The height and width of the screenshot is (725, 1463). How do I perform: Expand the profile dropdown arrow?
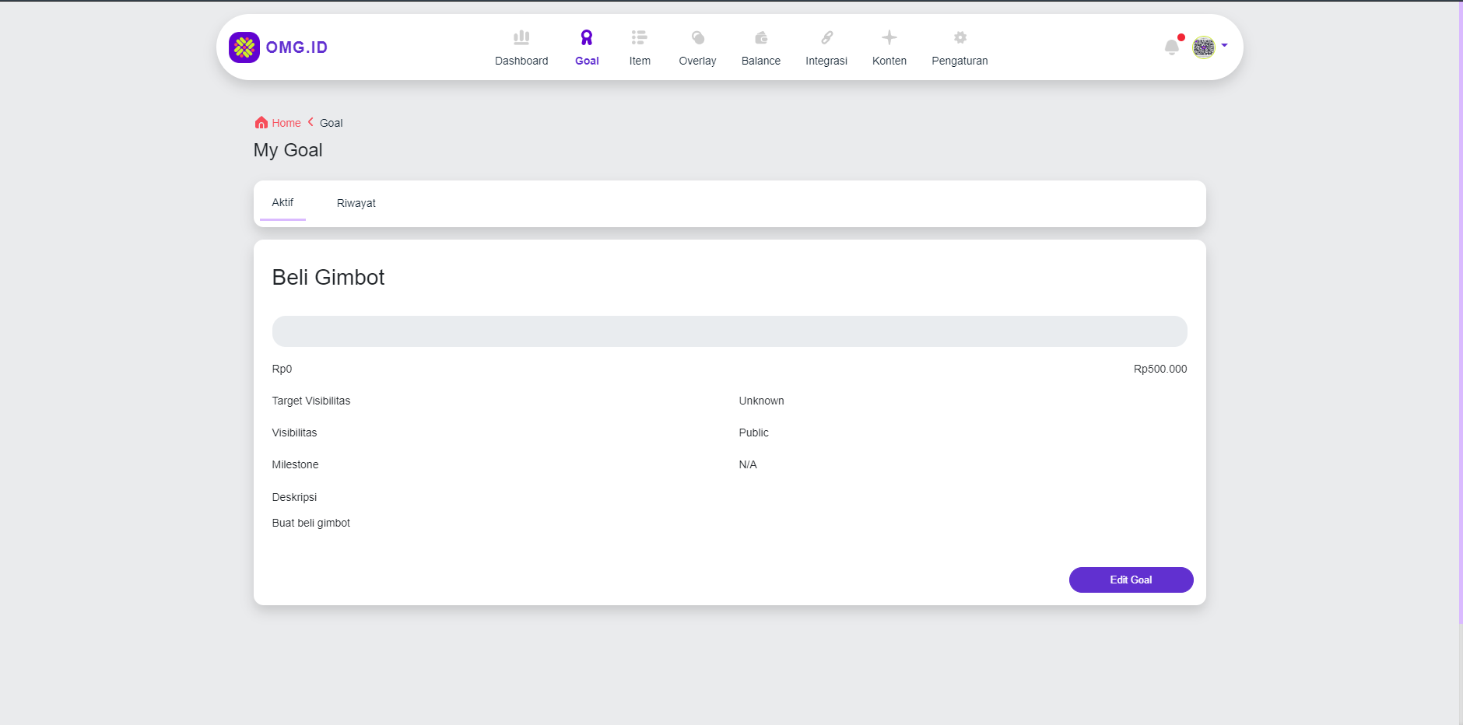(1224, 45)
